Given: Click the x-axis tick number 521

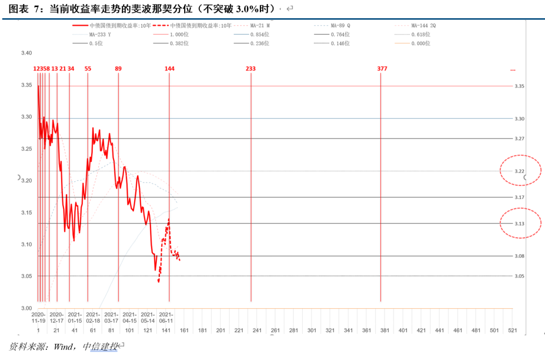Looking at the screenshot, I should (512, 330).
